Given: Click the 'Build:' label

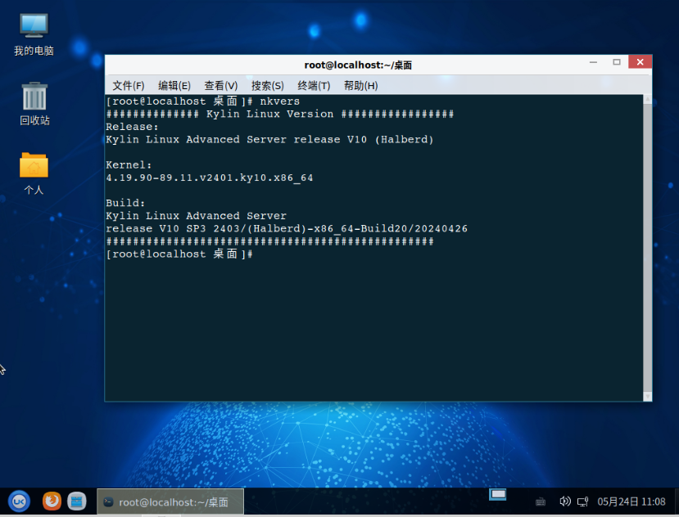Looking at the screenshot, I should [x=125, y=203].
